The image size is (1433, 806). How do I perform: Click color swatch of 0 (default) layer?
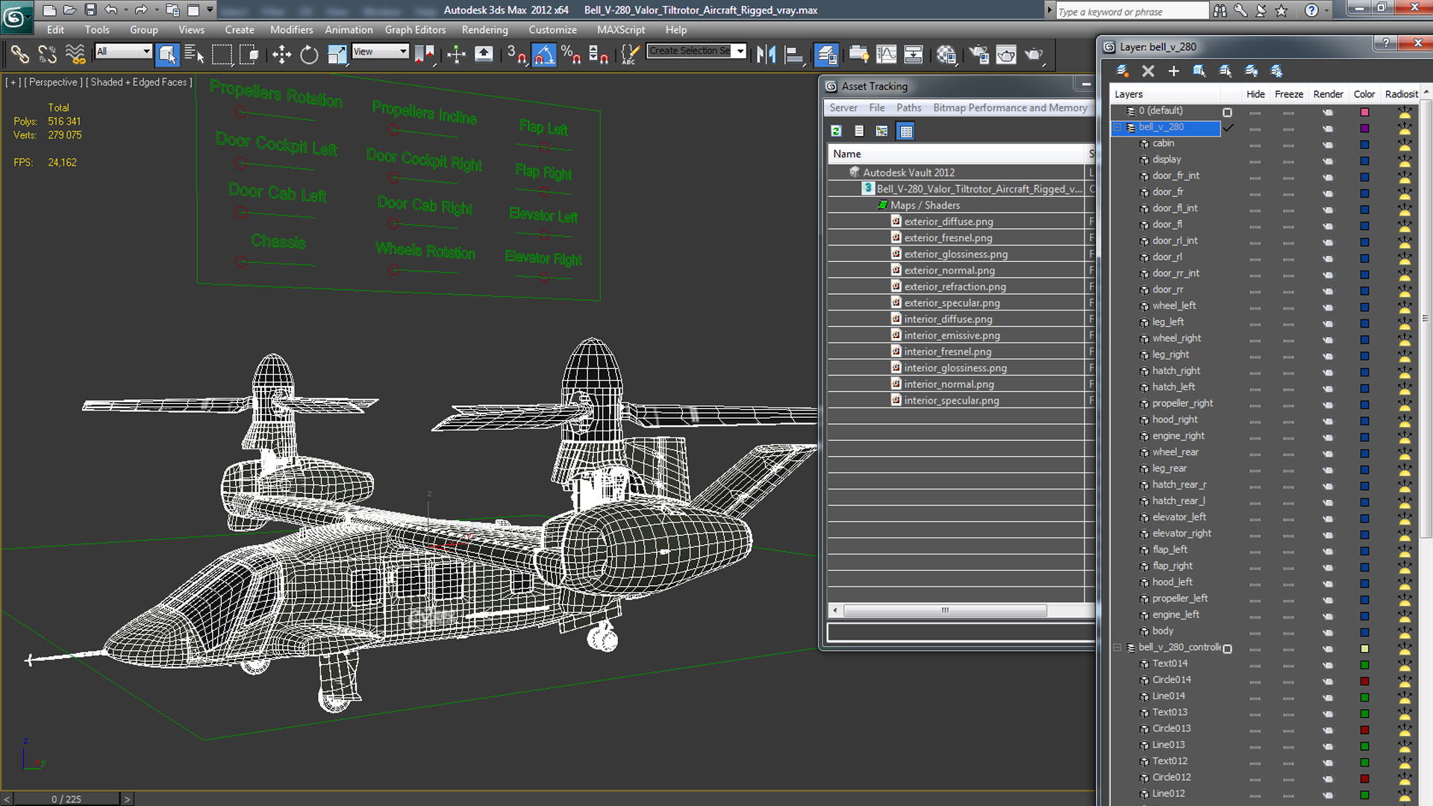pos(1364,112)
